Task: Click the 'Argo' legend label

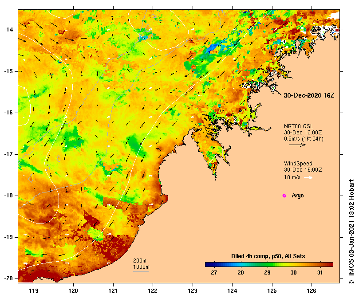Action: click(298, 196)
